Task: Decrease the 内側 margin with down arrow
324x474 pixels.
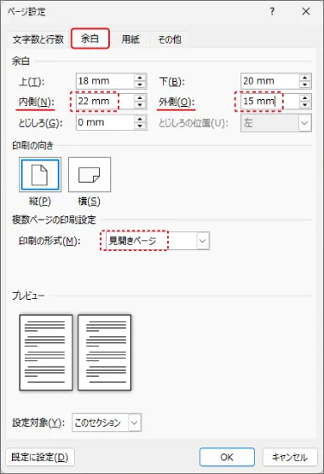Action: 140,105
